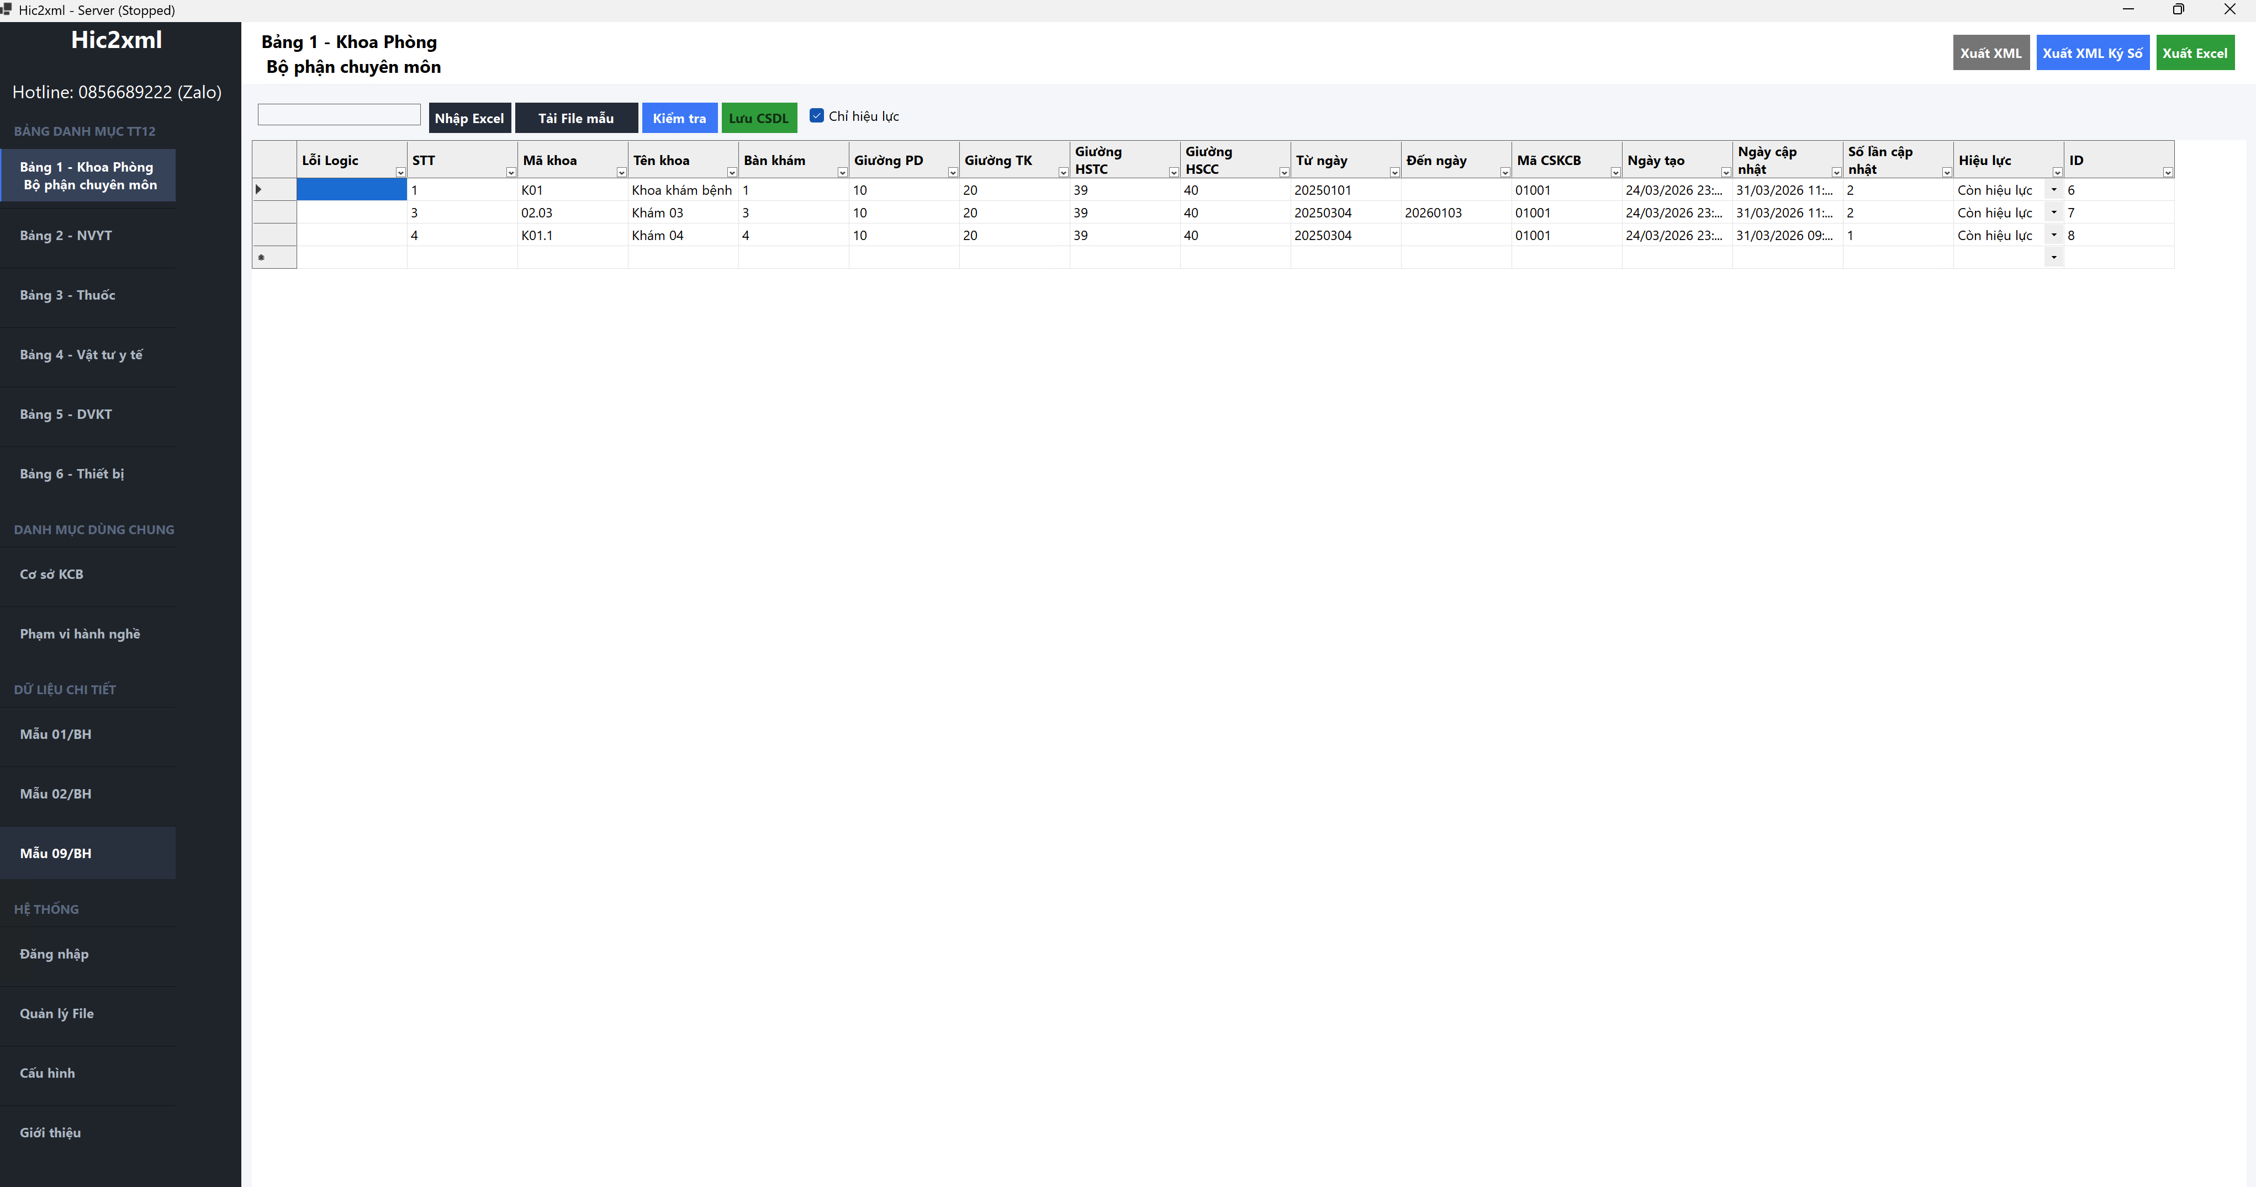
Task: Click the Tên khoa column header
Action: pos(682,160)
